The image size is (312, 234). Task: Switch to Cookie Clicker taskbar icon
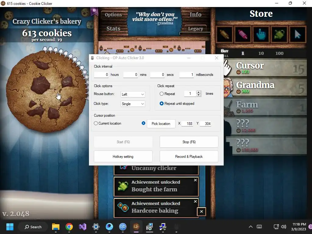(x=136, y=227)
